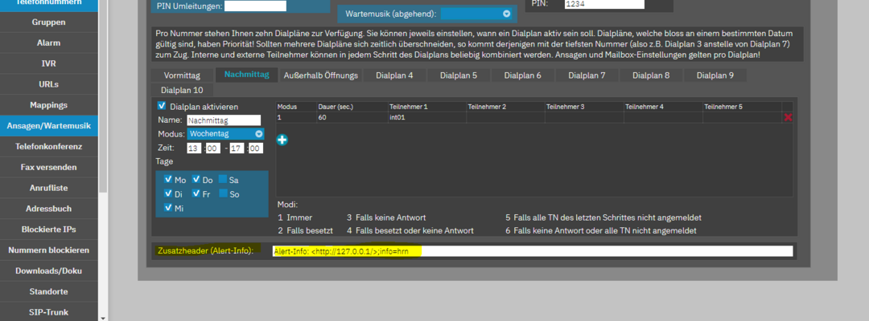This screenshot has width=869, height=321.
Task: Click the PIN Umleitungen input field
Action: pyautogui.click(x=256, y=6)
